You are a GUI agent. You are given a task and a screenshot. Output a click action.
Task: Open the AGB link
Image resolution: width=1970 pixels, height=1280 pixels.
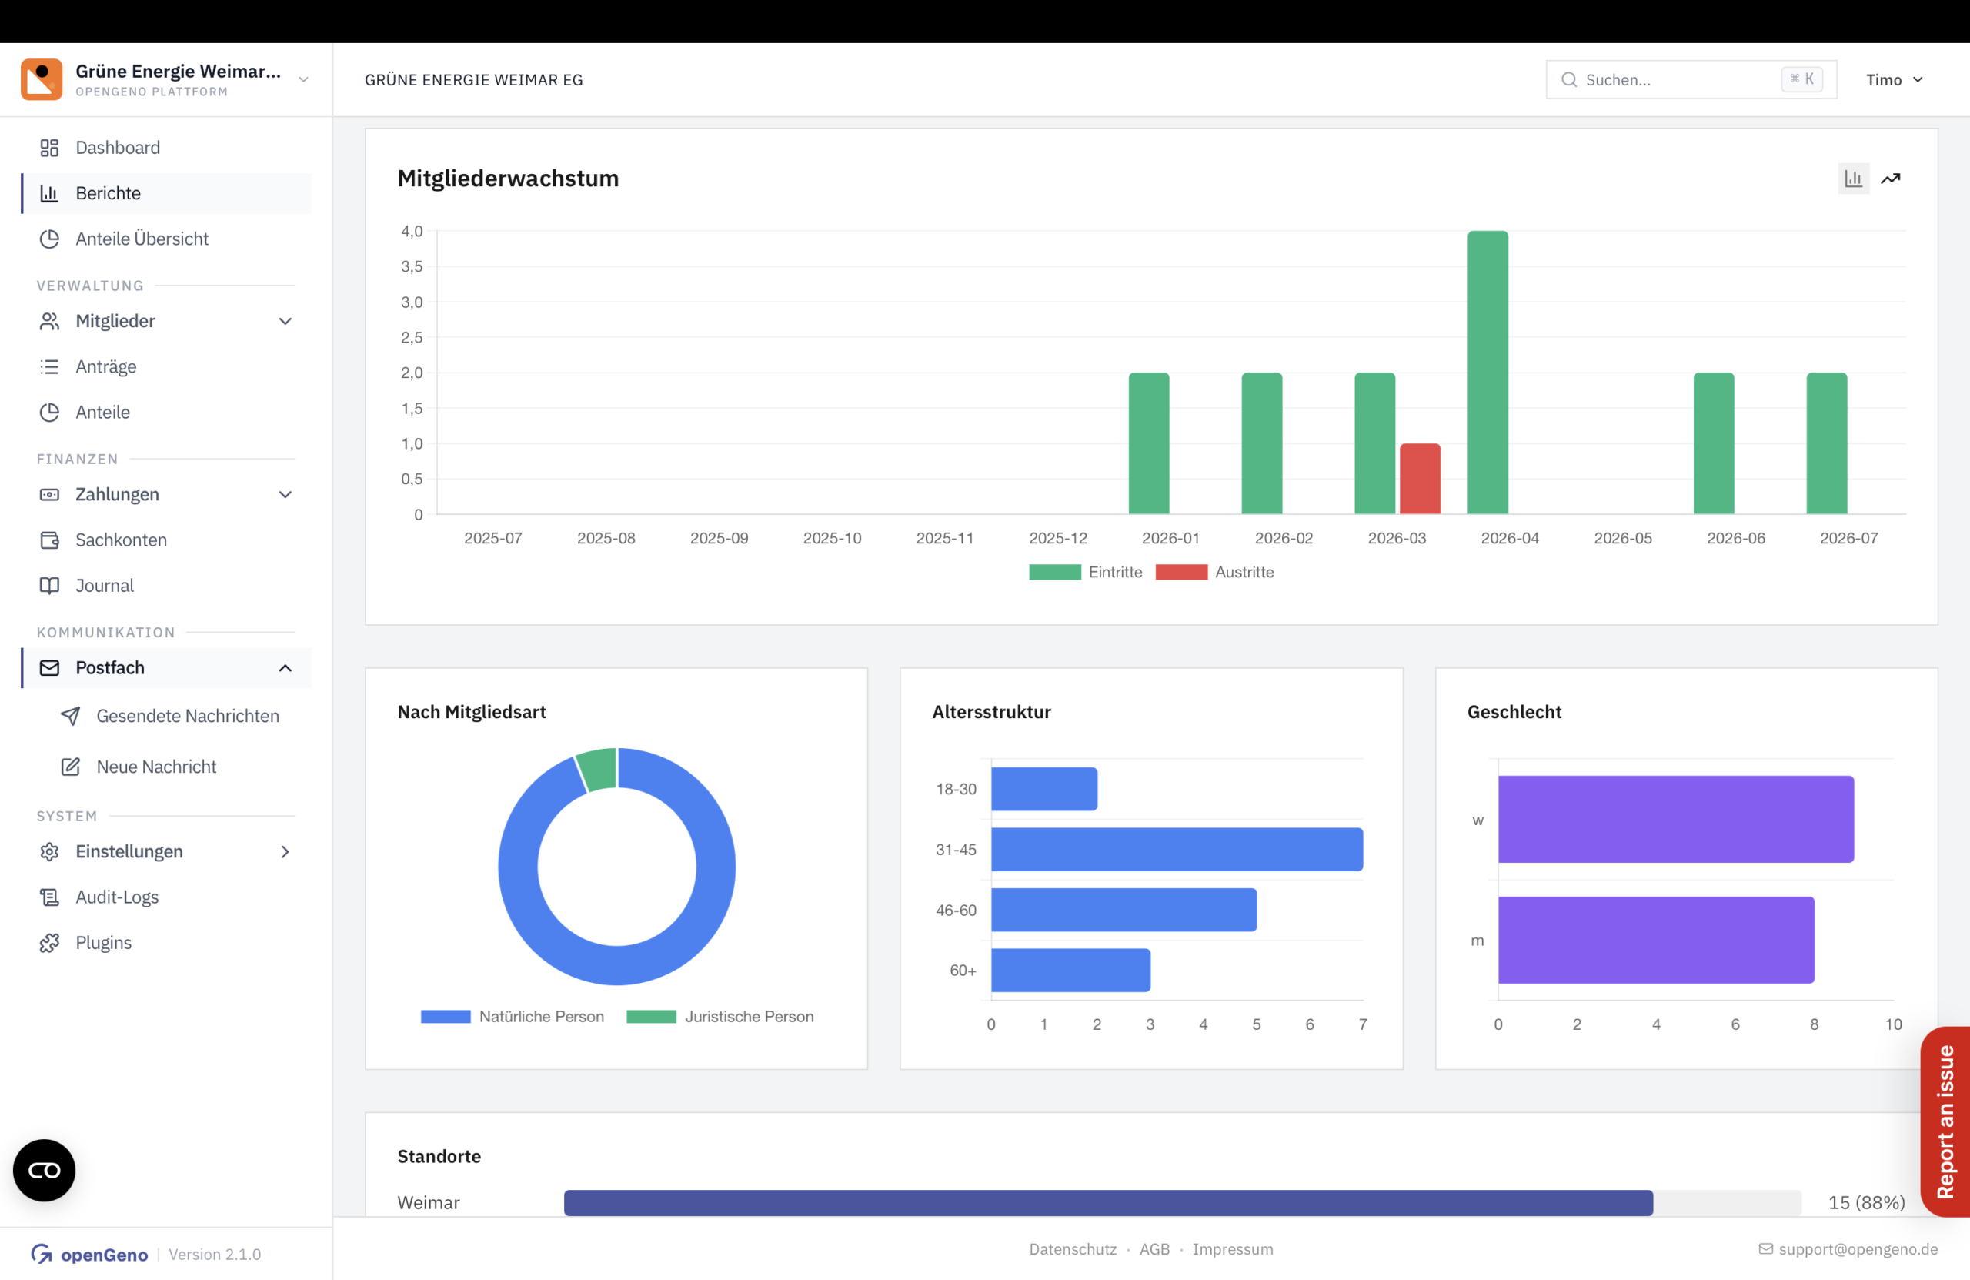1154,1248
